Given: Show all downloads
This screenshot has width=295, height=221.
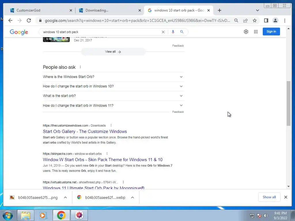Looking at the screenshot, I should [x=269, y=197].
